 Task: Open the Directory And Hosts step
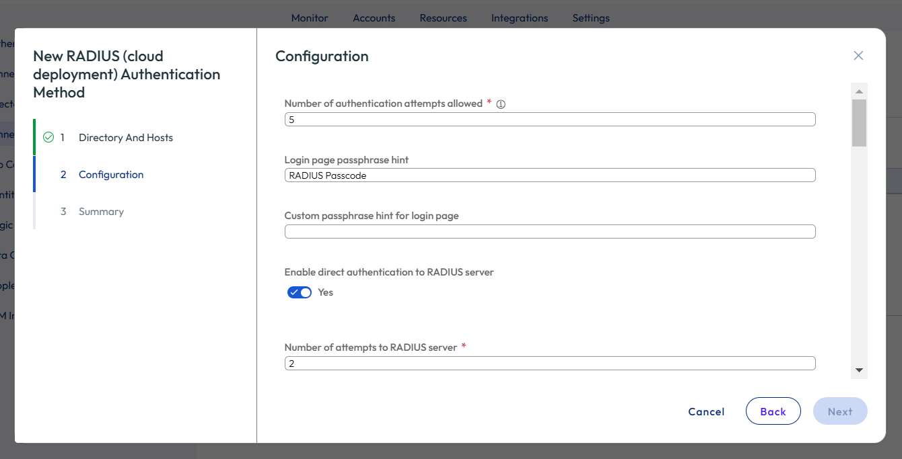126,138
